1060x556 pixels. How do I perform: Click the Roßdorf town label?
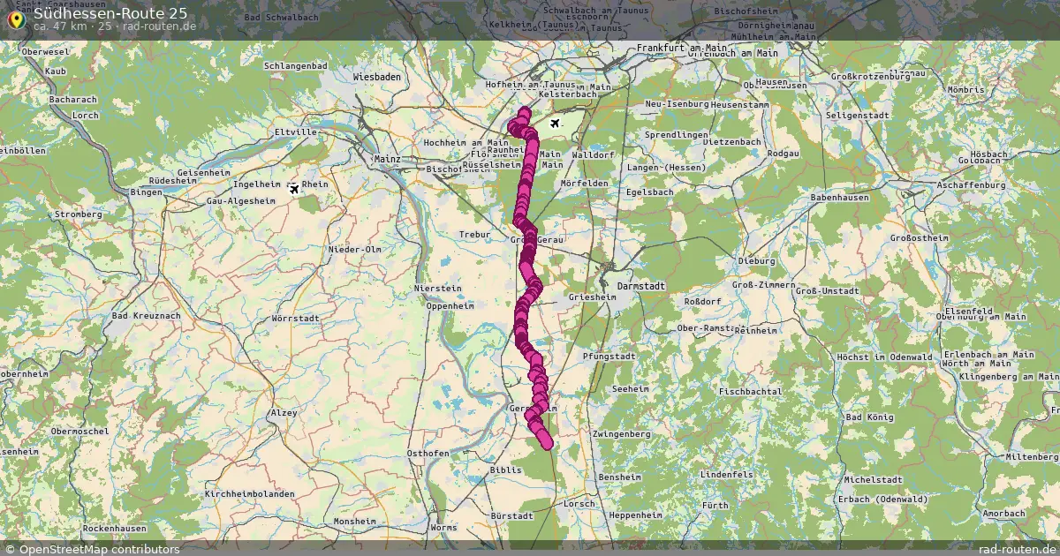[x=703, y=301]
